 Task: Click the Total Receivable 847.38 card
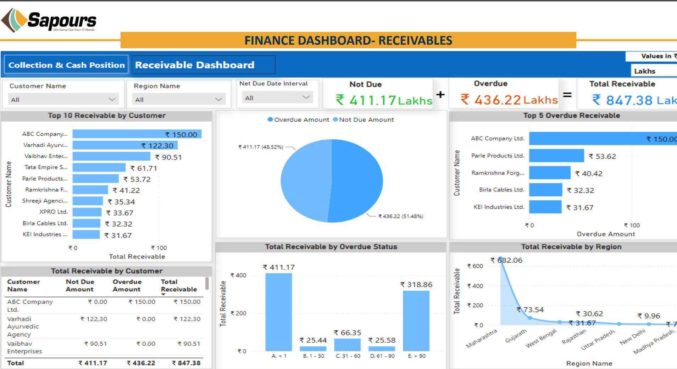tap(627, 93)
